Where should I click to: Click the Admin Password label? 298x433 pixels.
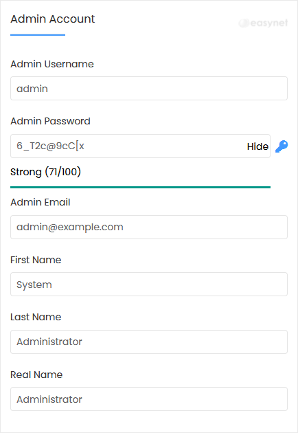(50, 121)
